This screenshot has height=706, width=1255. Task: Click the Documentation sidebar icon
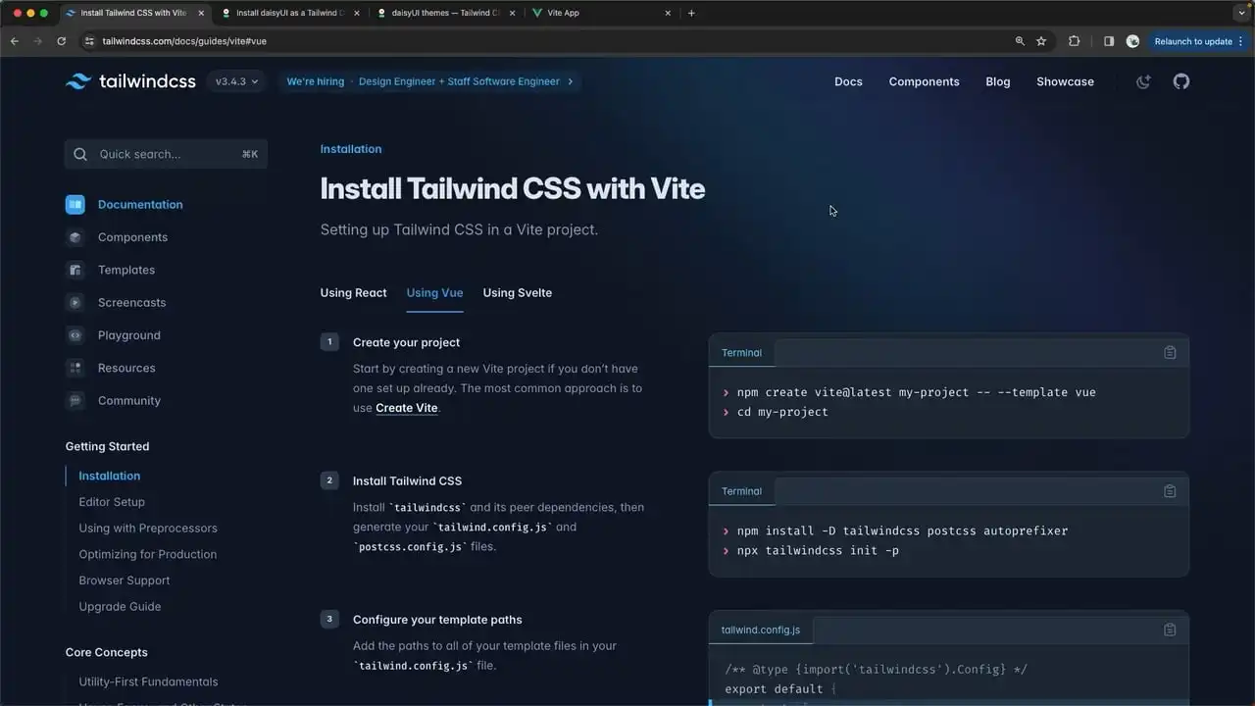point(75,205)
